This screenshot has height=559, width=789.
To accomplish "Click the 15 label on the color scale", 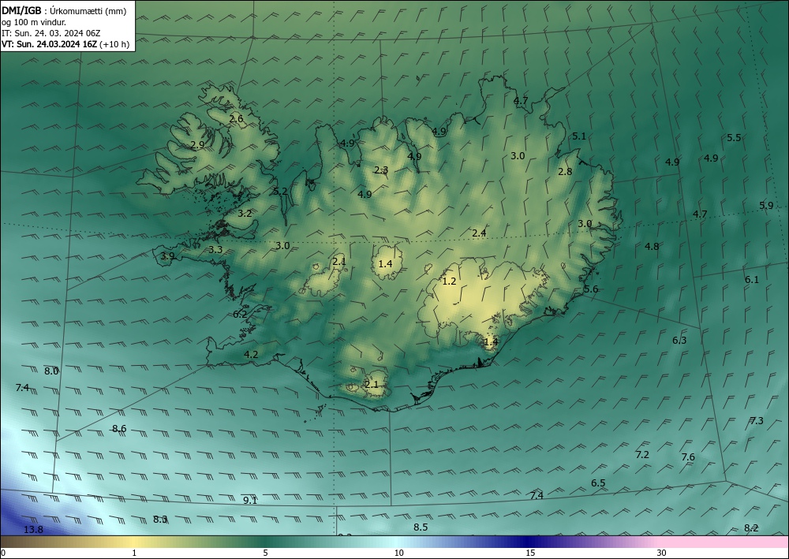I will tap(530, 553).
